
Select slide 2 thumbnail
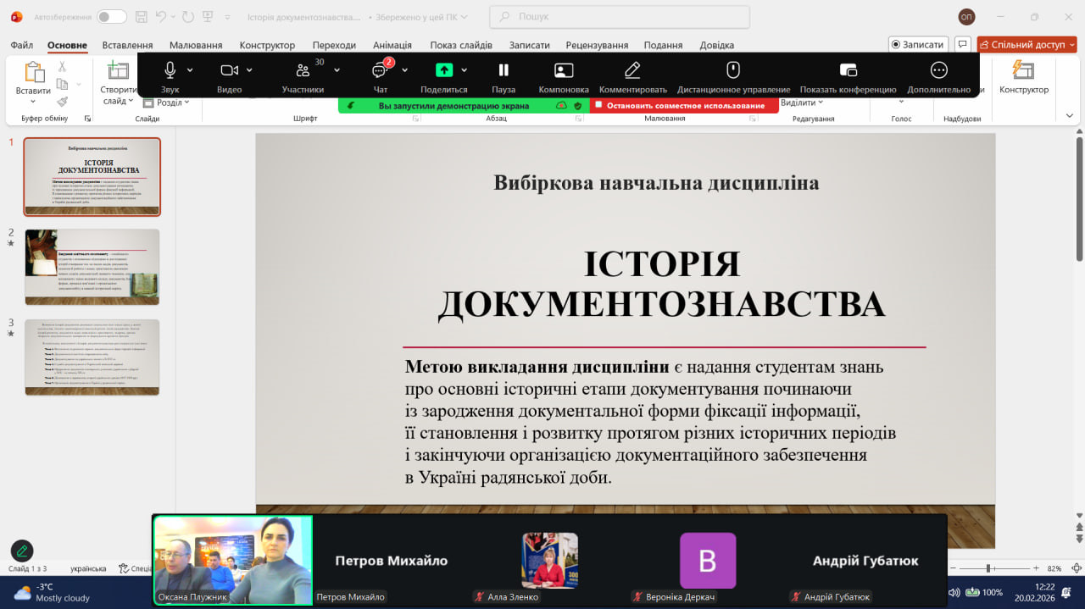pos(92,267)
